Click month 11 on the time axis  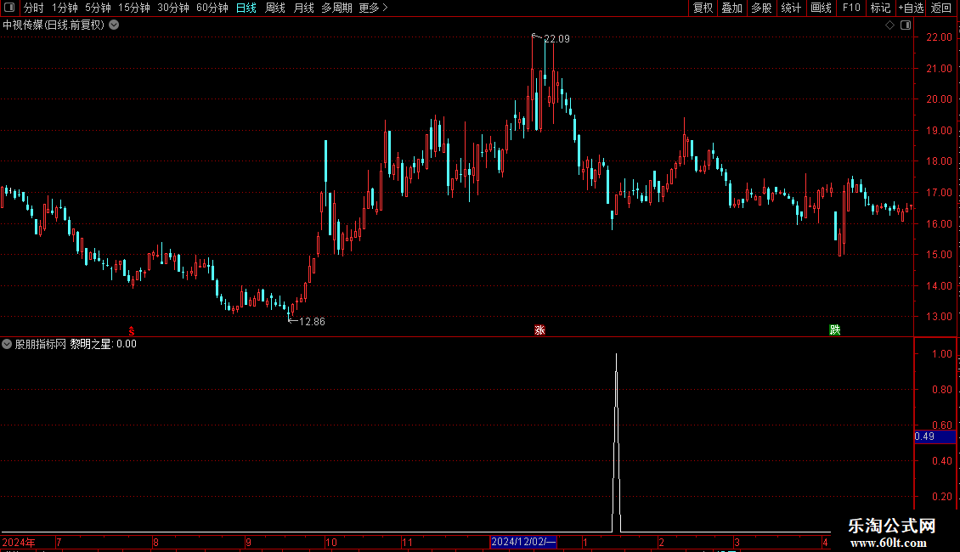407,542
